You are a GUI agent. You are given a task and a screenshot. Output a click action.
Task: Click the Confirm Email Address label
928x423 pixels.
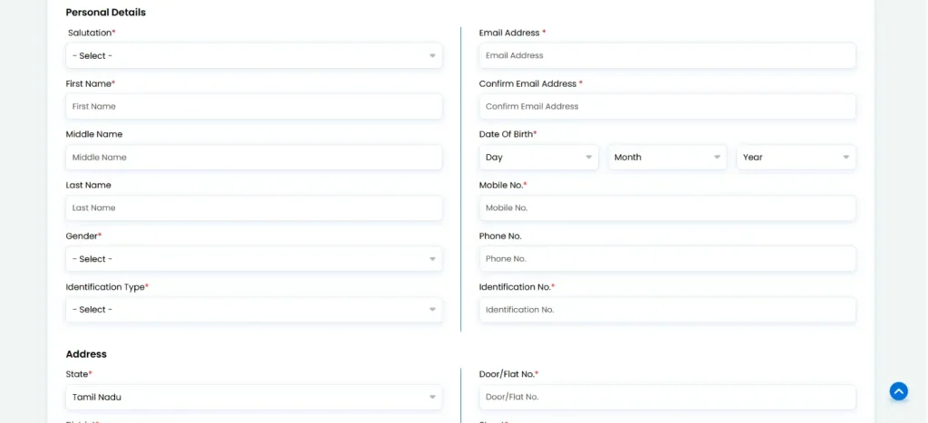coord(531,84)
